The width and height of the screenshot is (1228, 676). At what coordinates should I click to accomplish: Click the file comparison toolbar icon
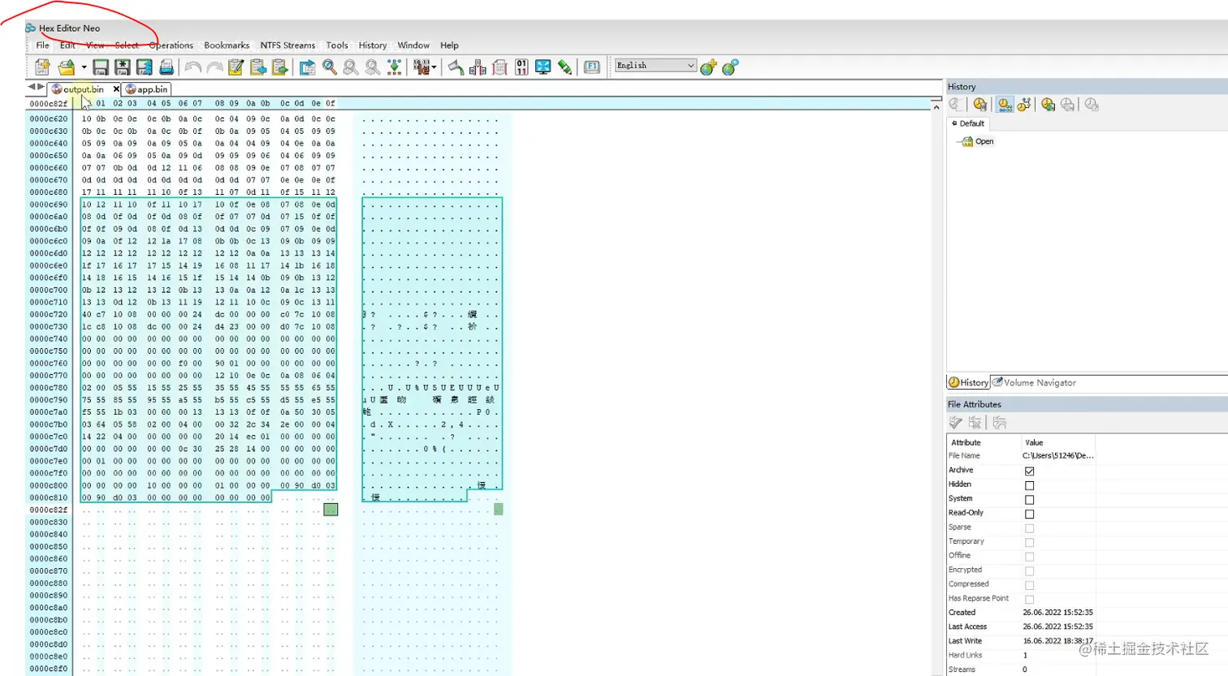pyautogui.click(x=478, y=67)
